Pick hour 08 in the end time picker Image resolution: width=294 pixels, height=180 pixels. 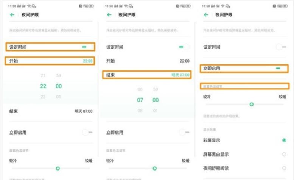140,111
